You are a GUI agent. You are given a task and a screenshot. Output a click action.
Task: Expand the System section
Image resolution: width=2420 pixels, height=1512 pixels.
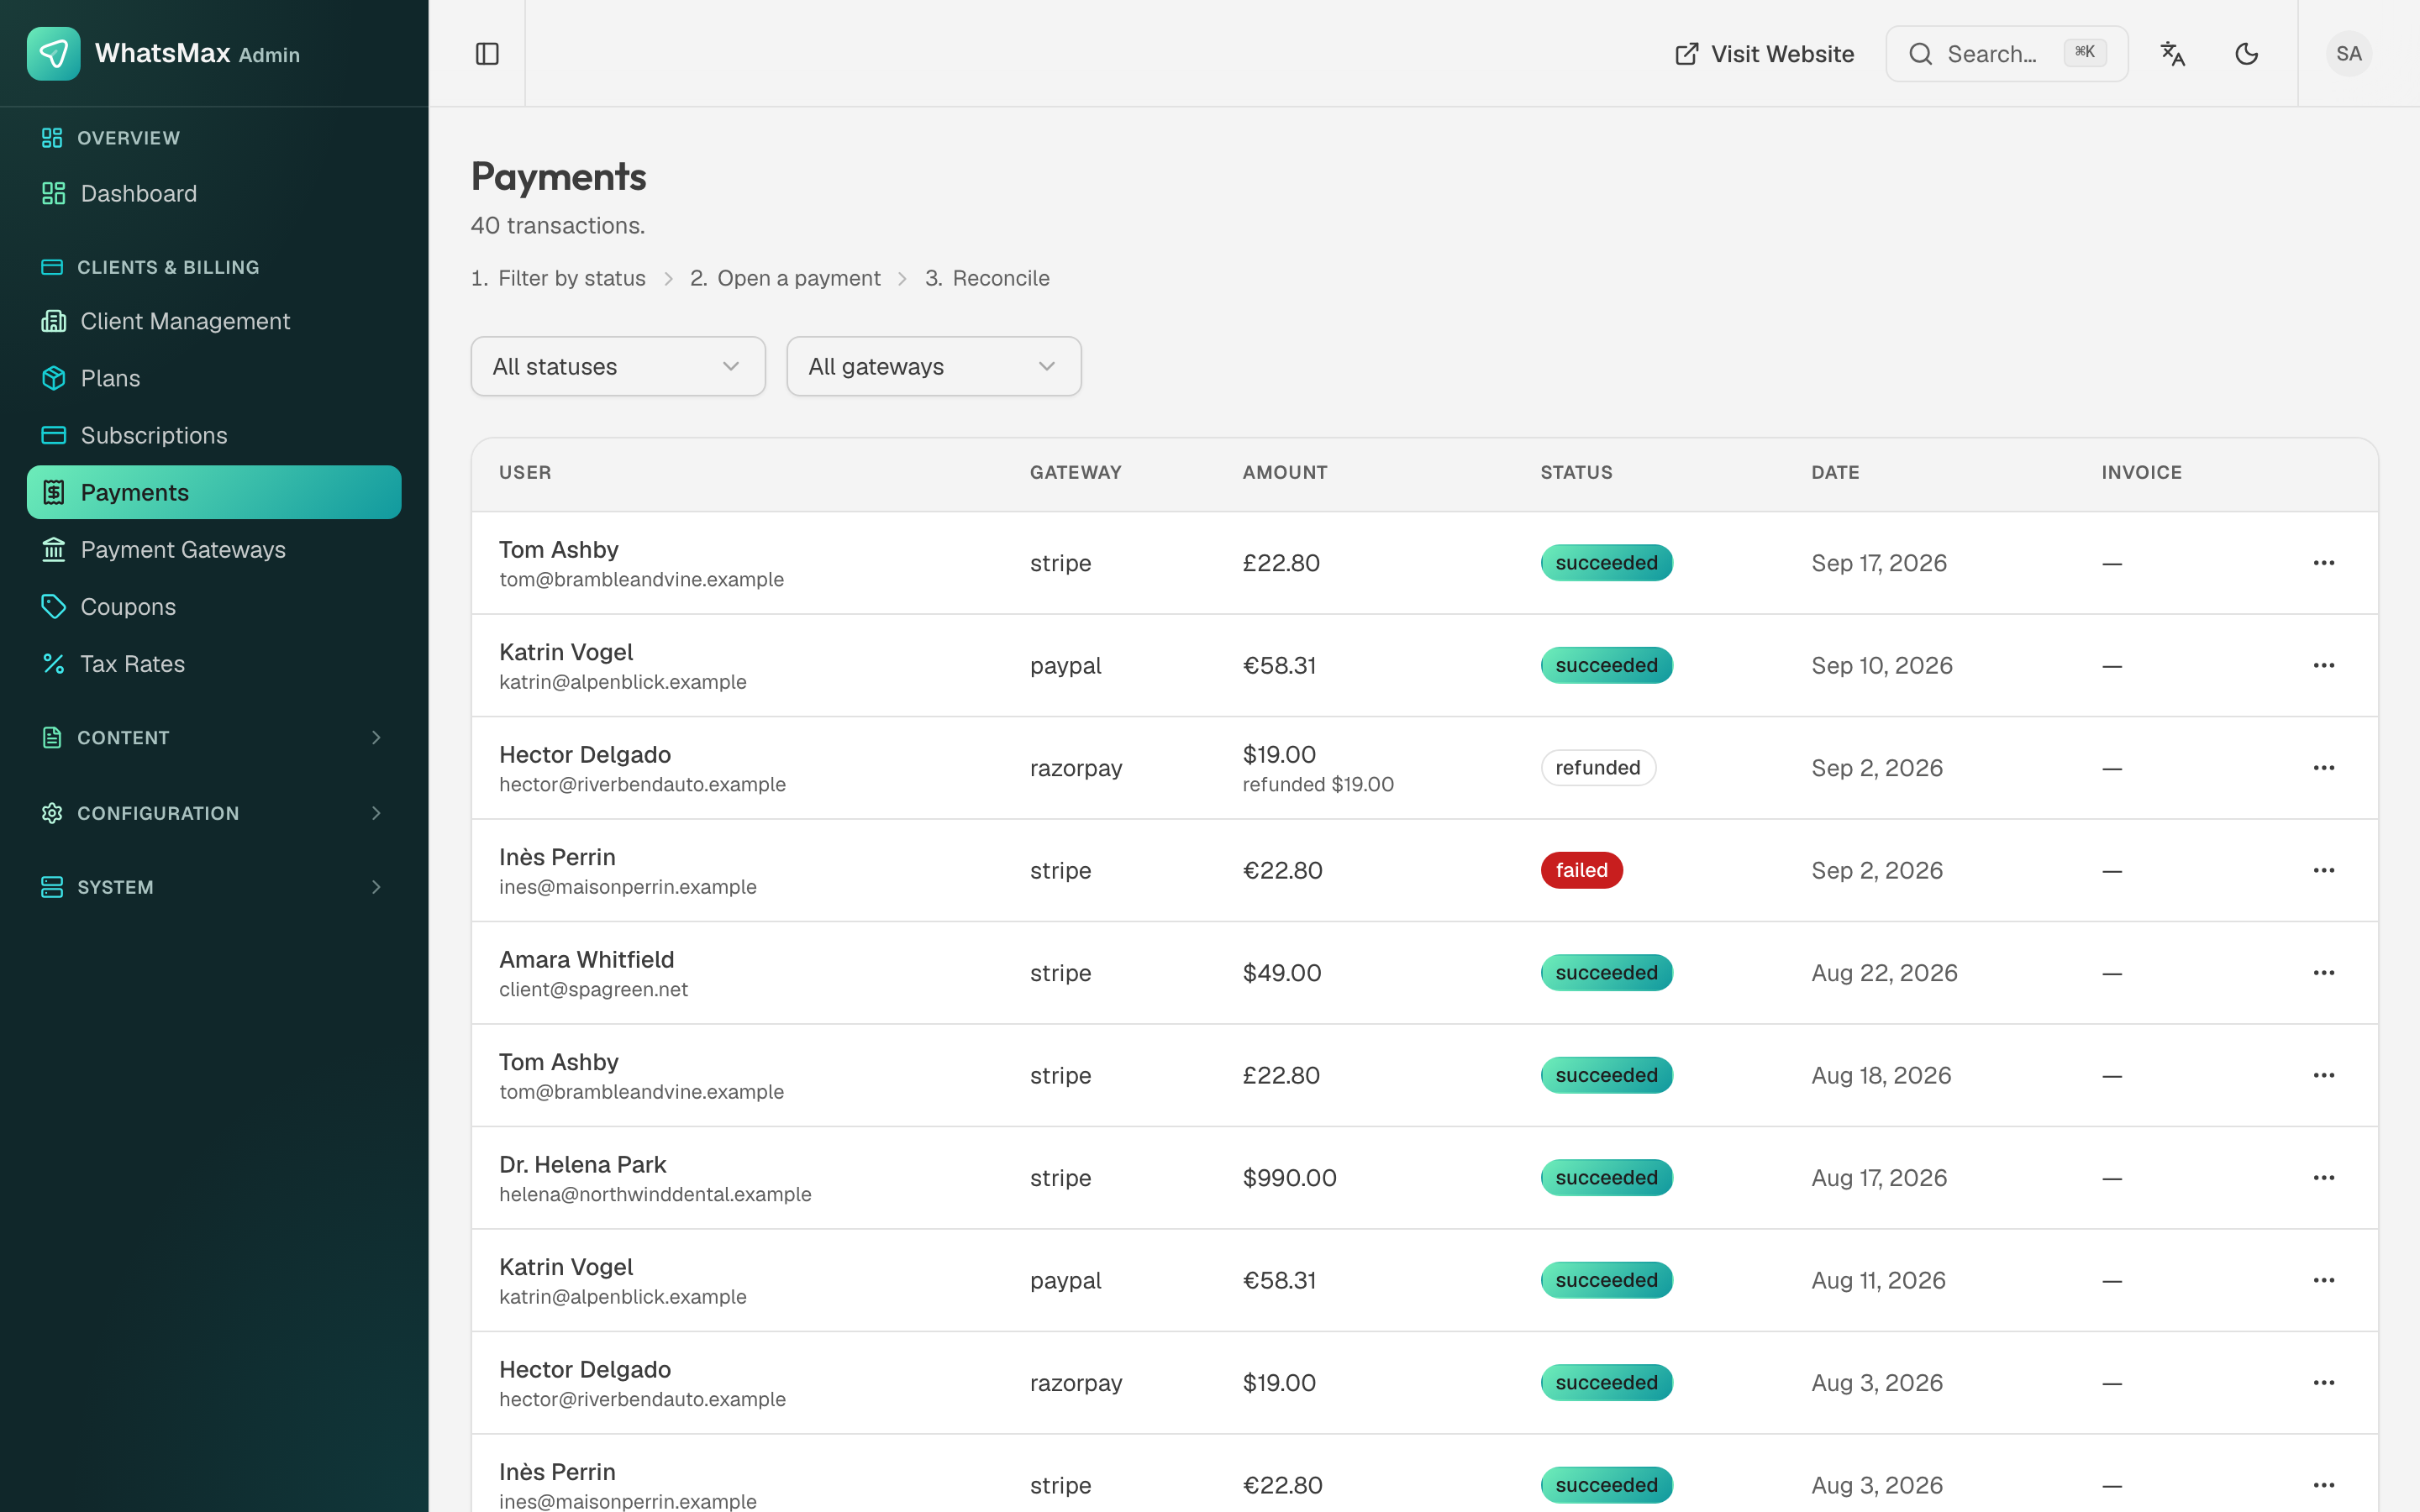214,887
